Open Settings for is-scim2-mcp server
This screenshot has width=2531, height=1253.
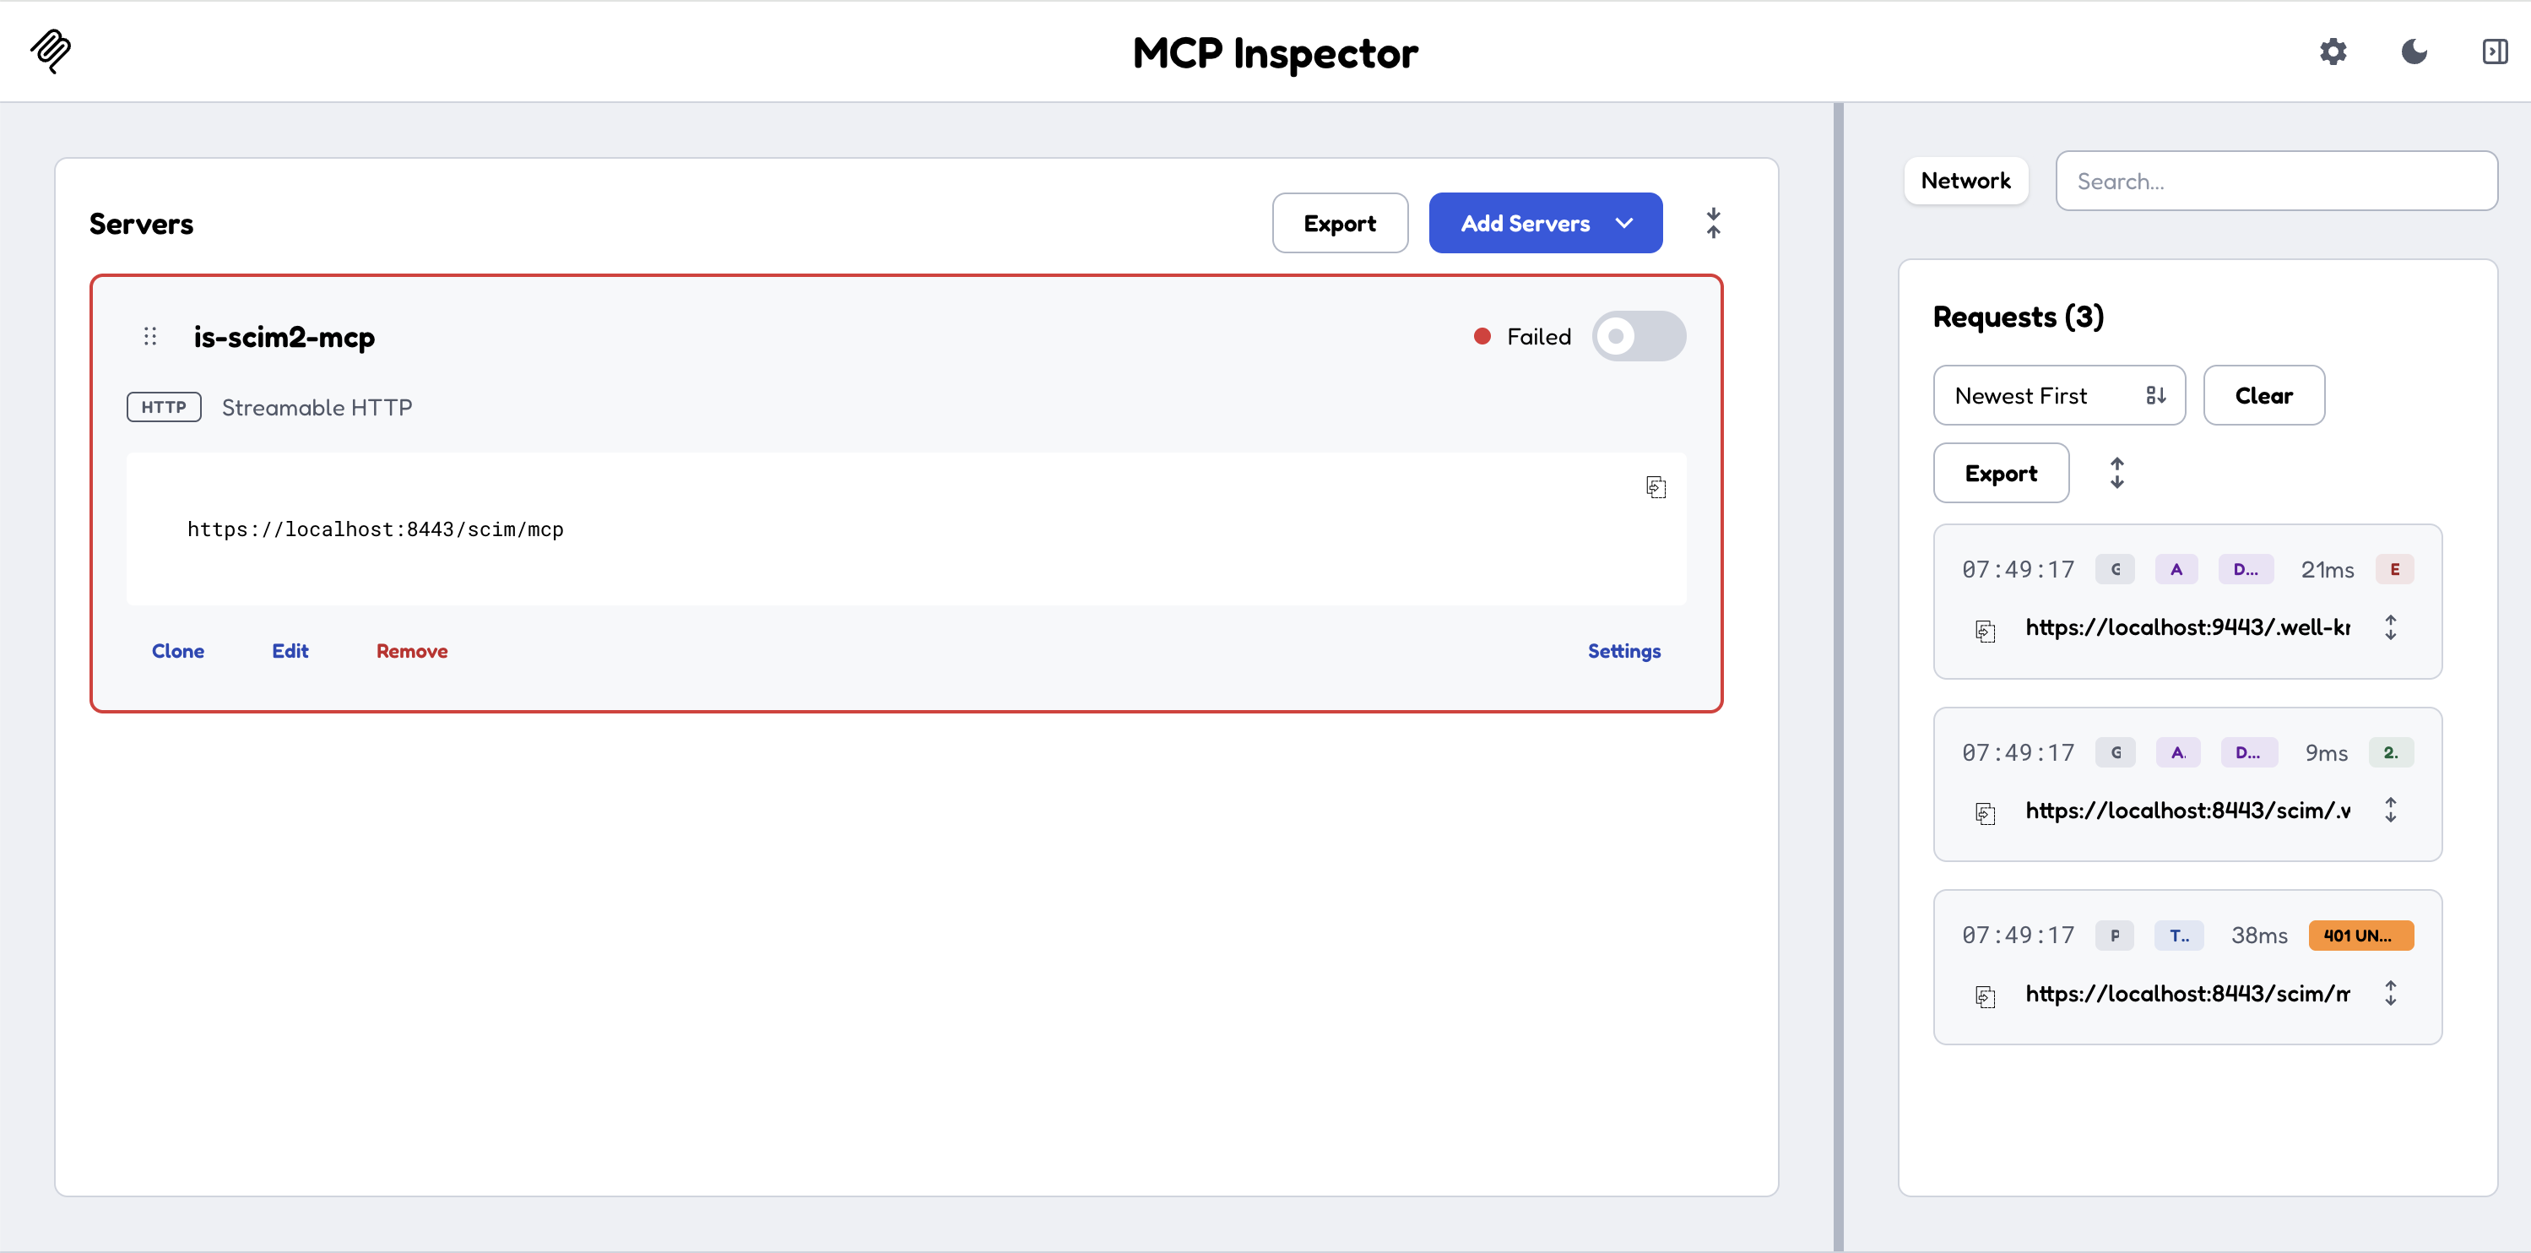1623,651
